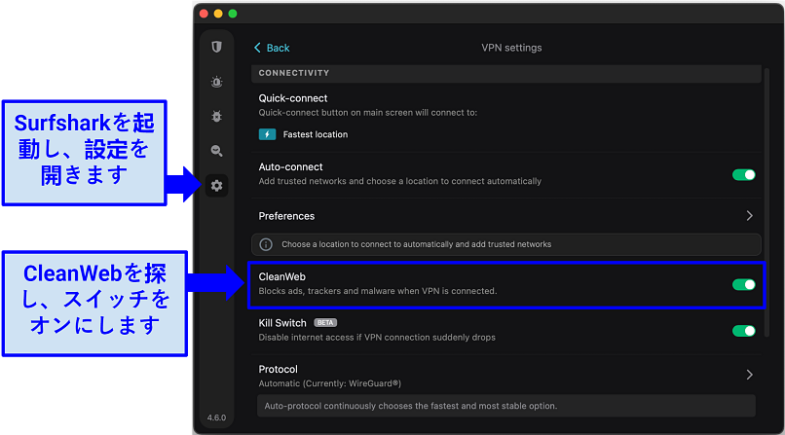Go Back to previous settings page
785x435 pixels.
tap(272, 48)
